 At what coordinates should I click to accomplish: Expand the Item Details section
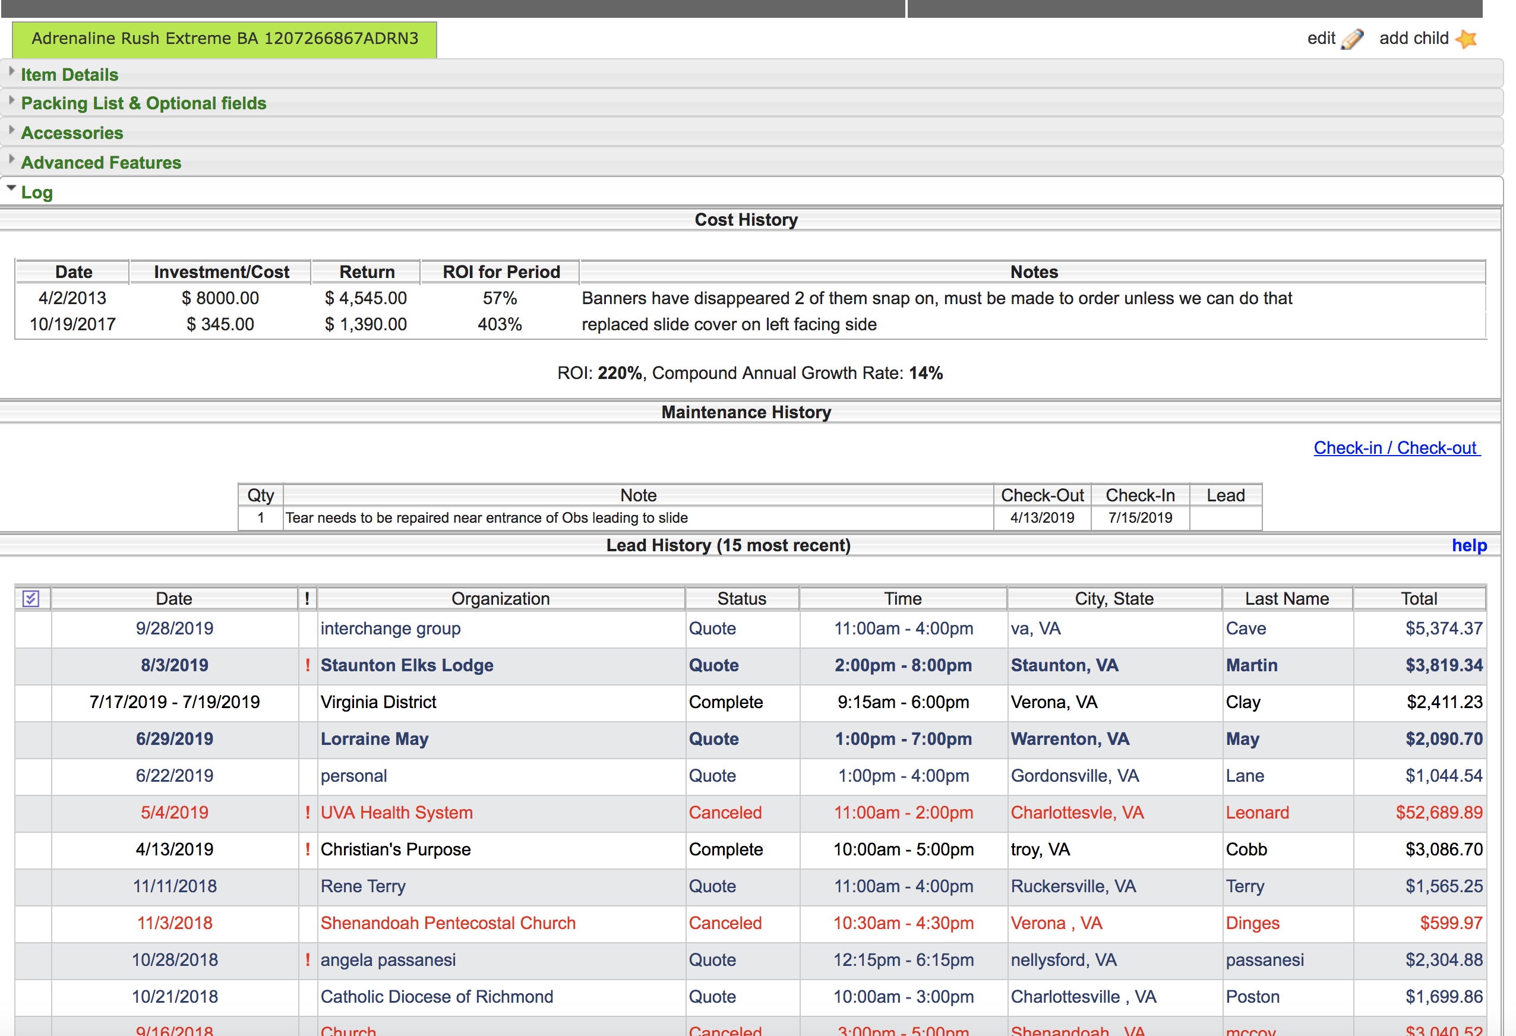pyautogui.click(x=69, y=75)
